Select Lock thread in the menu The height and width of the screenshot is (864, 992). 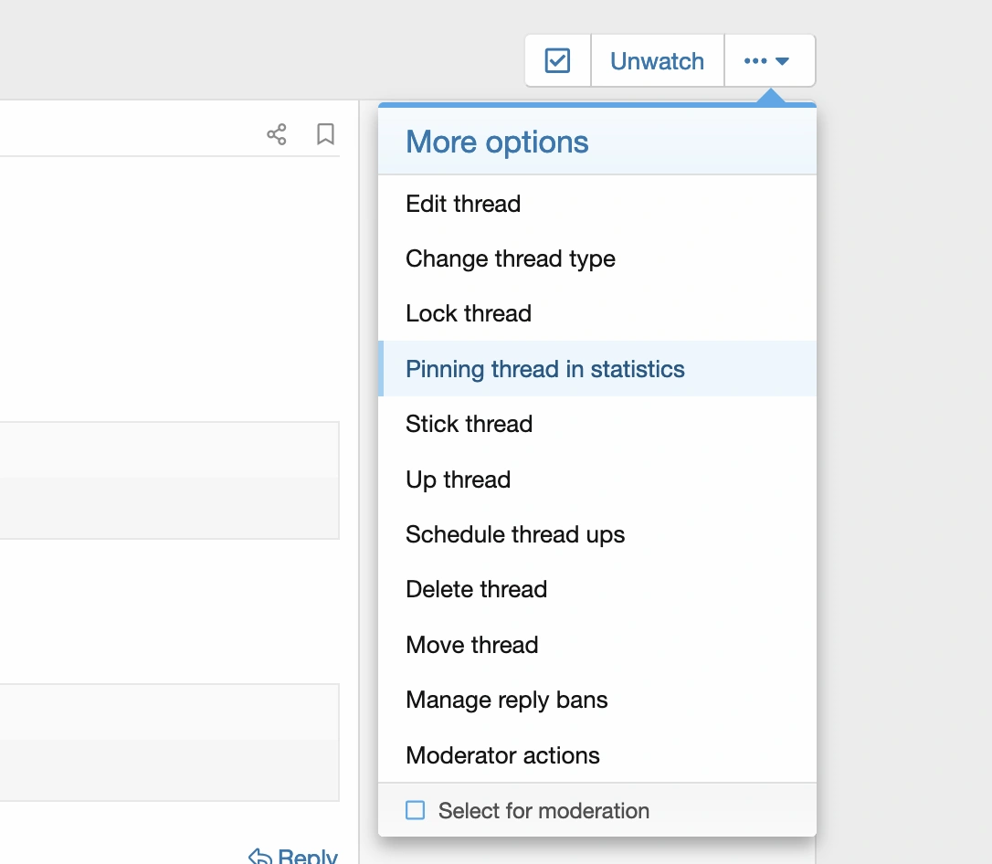[469, 313]
